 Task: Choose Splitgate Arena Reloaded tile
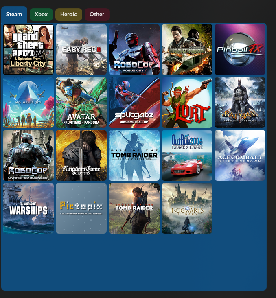pos(134,103)
